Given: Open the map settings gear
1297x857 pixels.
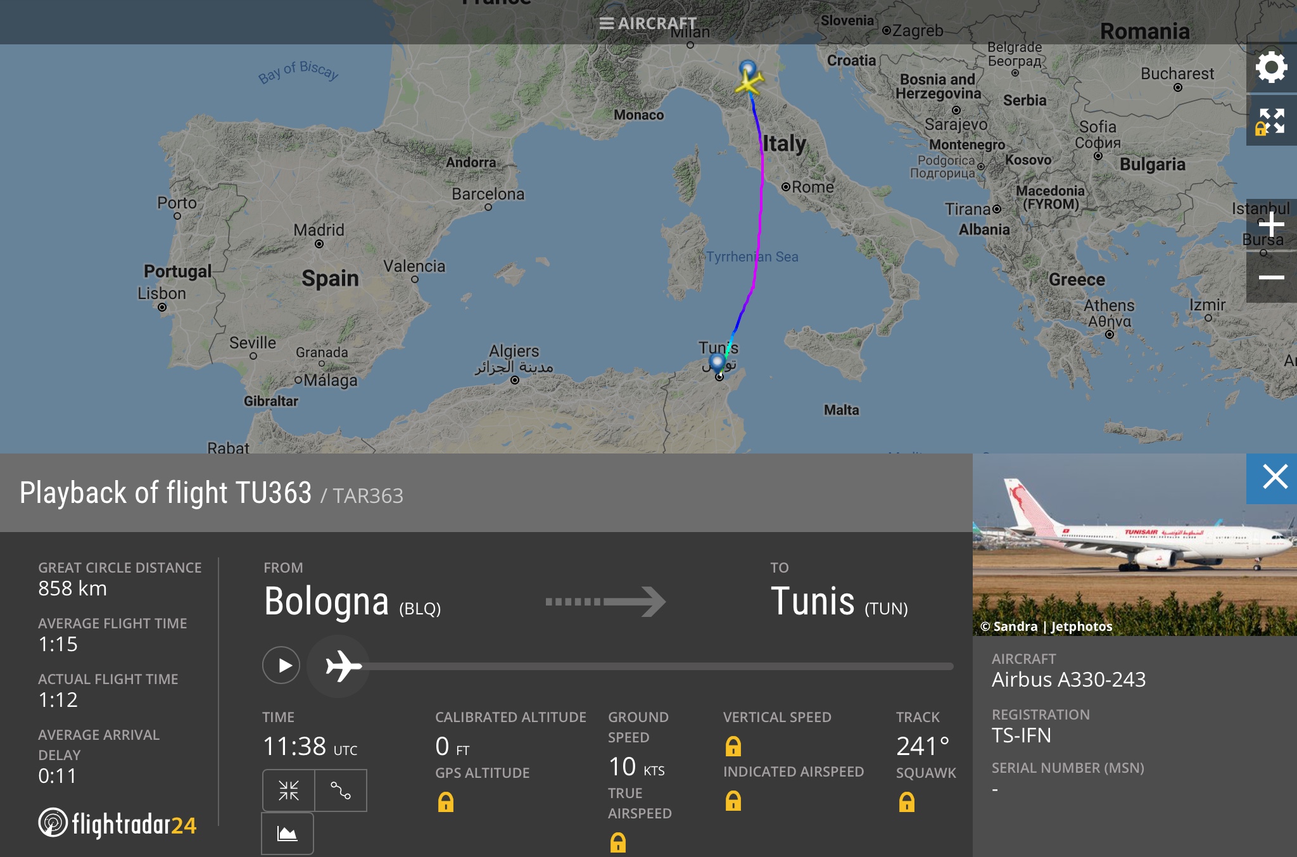Looking at the screenshot, I should (x=1271, y=68).
